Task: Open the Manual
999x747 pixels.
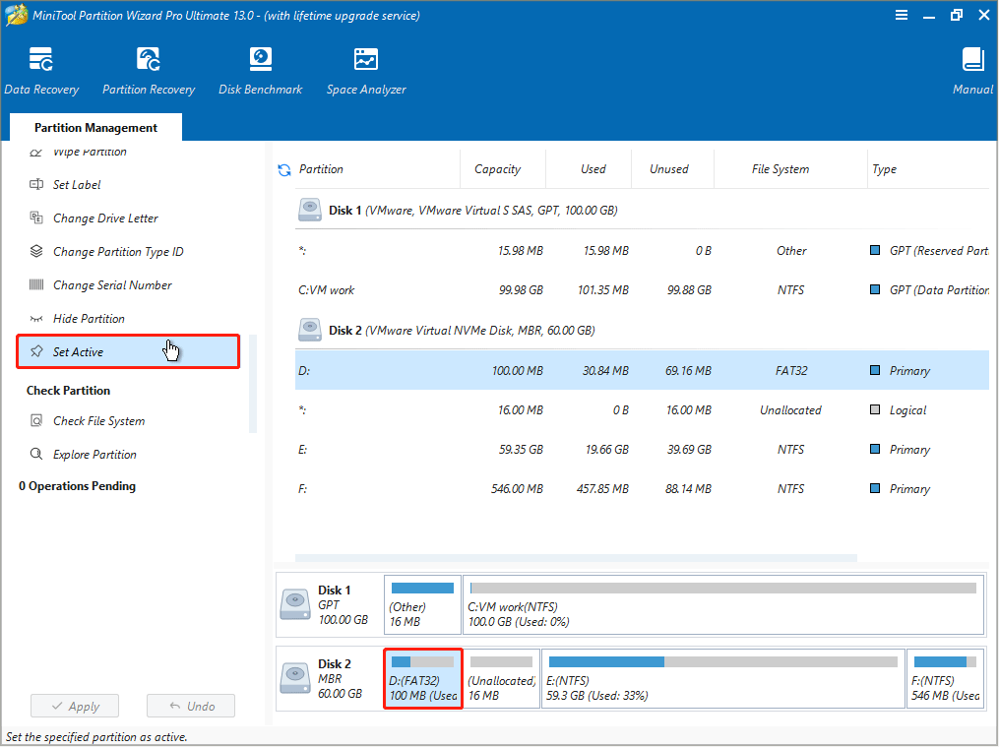Action: [971, 69]
